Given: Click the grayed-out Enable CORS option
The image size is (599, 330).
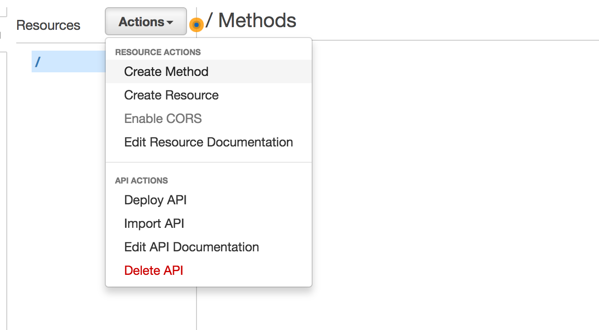Looking at the screenshot, I should tap(163, 118).
